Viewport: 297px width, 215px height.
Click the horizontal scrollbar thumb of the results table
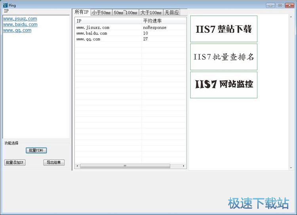[x=125, y=166]
